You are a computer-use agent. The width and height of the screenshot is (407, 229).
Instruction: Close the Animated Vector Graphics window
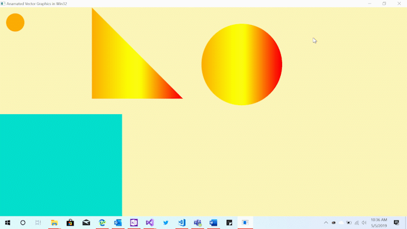pyautogui.click(x=399, y=3)
